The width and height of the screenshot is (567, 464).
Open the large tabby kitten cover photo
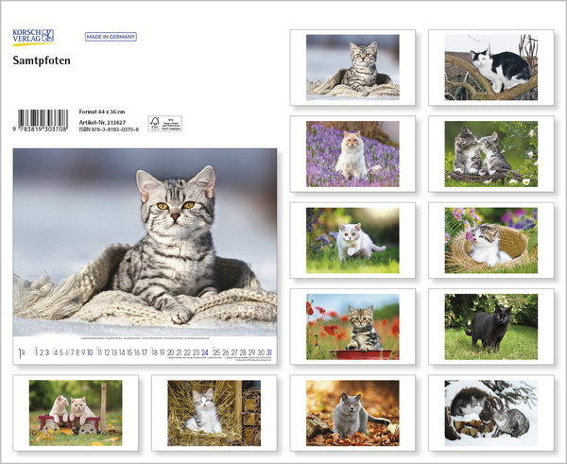145,244
